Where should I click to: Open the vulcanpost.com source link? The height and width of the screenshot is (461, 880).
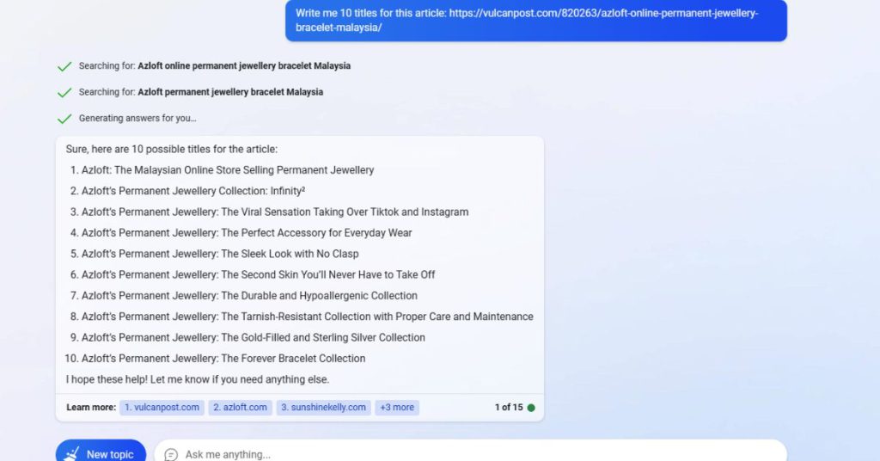pyautogui.click(x=162, y=408)
